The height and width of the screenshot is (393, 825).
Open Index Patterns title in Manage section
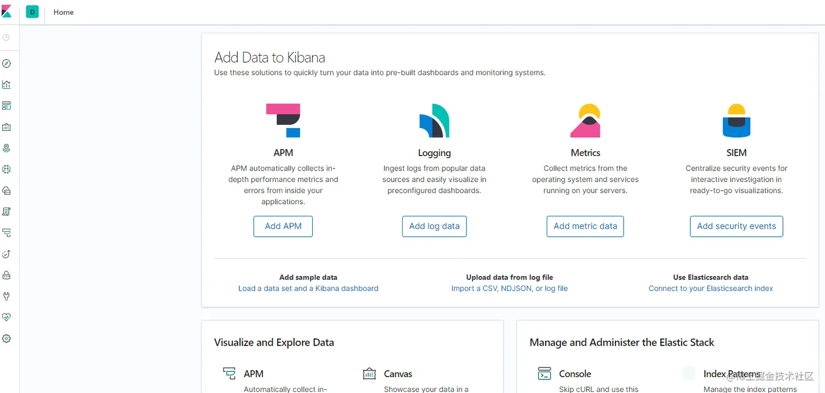coord(732,374)
